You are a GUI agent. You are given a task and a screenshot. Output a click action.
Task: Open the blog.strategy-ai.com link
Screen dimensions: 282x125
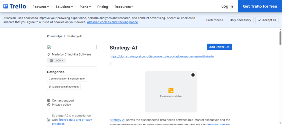point(162,57)
